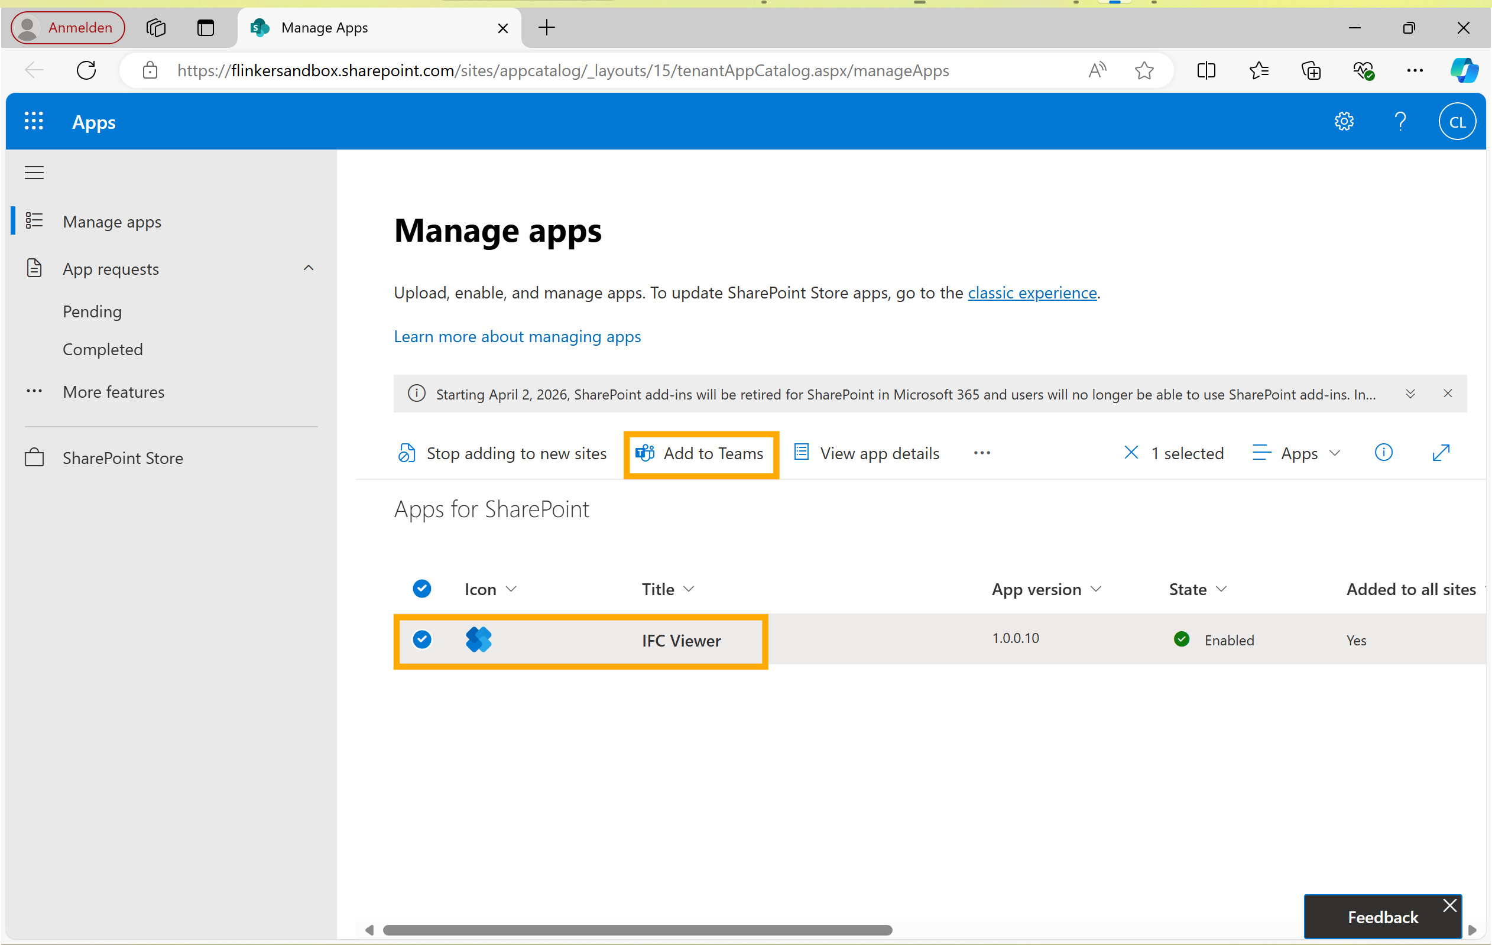Image resolution: width=1492 pixels, height=945 pixels.
Task: Refresh the browser page
Action: 86,70
